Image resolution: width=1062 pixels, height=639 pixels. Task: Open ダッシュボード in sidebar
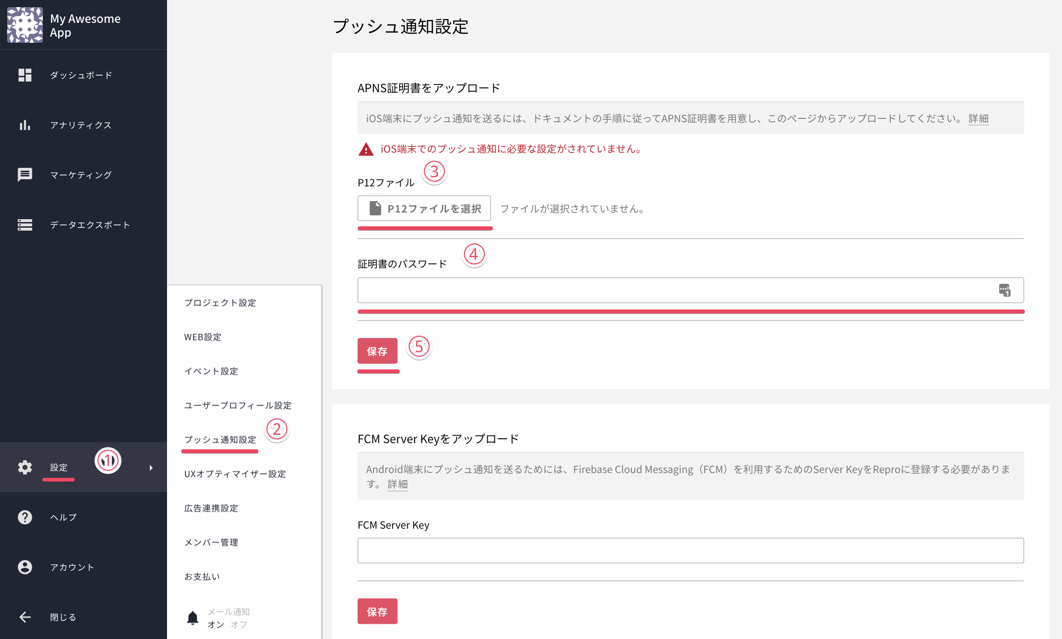coord(81,75)
